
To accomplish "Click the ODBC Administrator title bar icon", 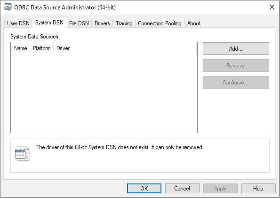I will pyautogui.click(x=8, y=8).
